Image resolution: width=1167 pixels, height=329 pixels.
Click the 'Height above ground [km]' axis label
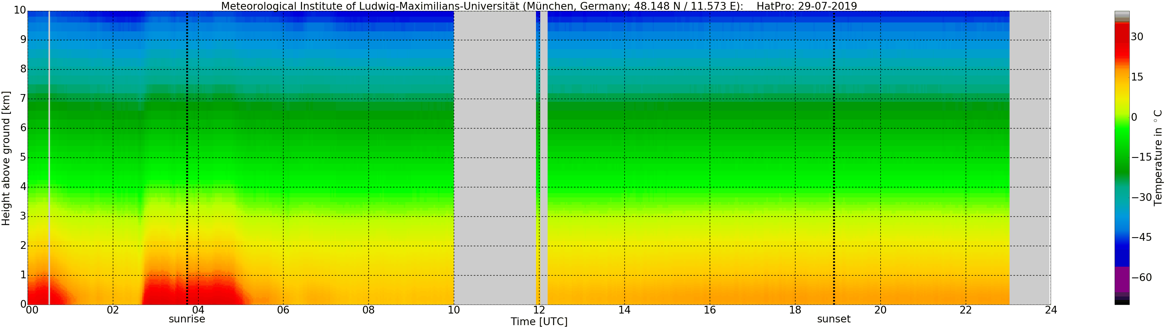[6, 158]
